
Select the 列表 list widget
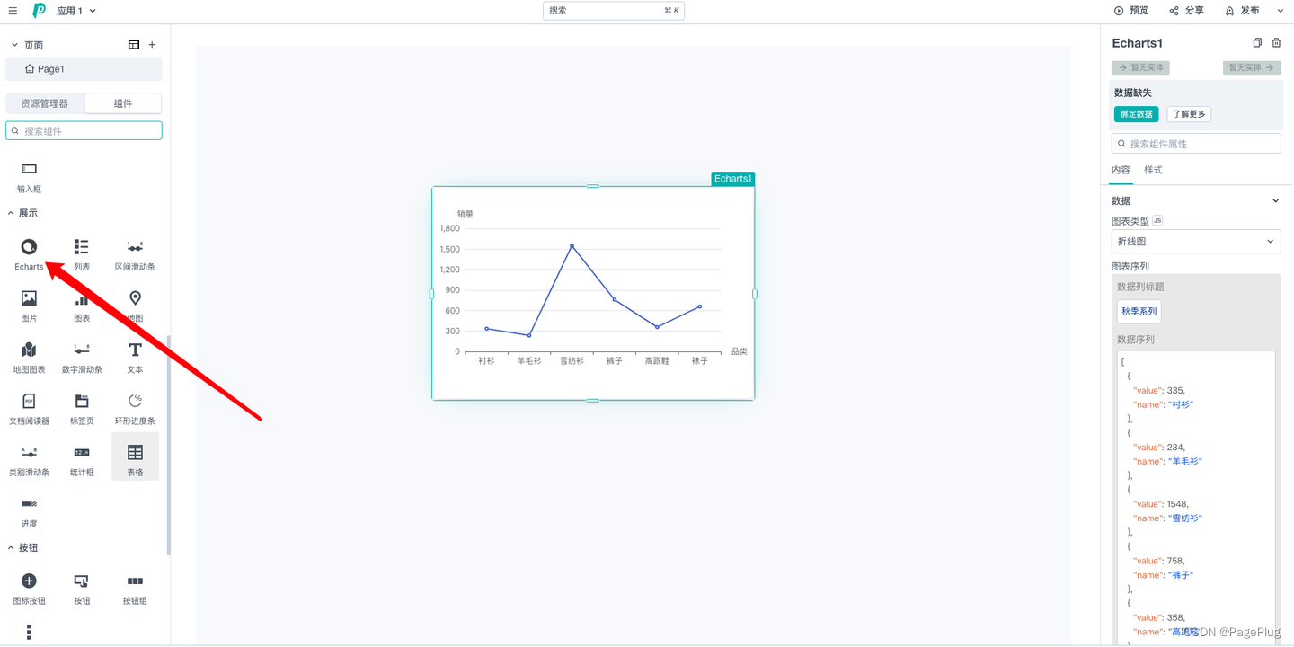82,254
